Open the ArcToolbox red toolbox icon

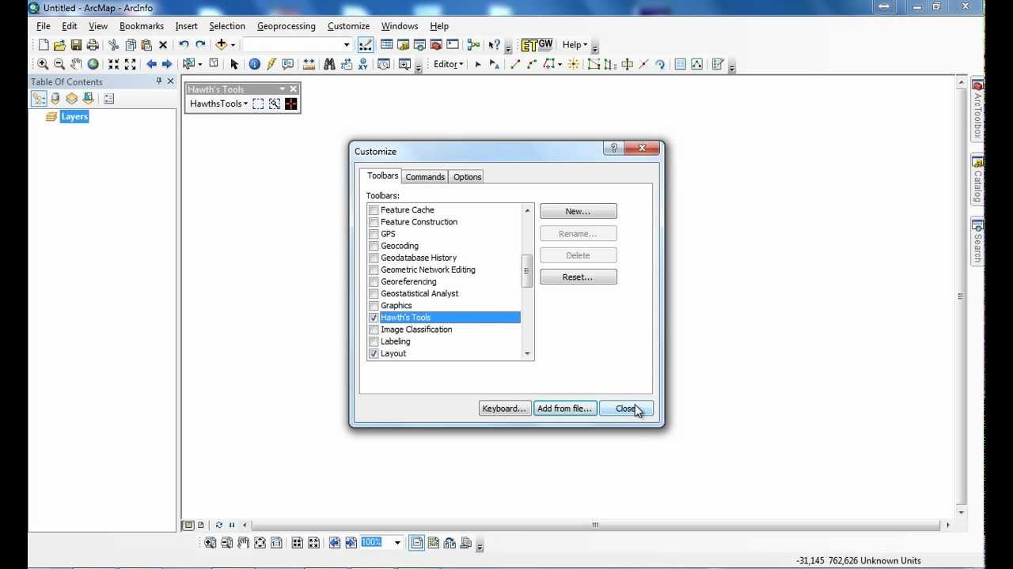(436, 45)
